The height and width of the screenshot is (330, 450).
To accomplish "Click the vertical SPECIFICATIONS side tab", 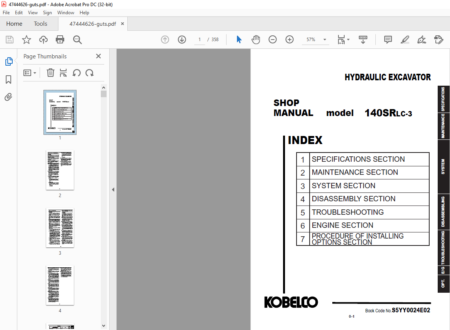I will click(443, 99).
